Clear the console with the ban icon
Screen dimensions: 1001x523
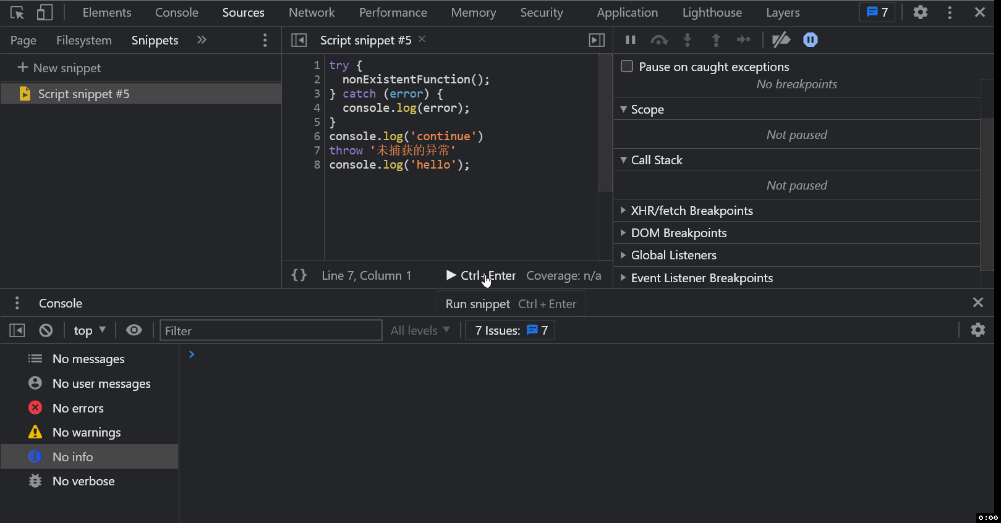46,330
